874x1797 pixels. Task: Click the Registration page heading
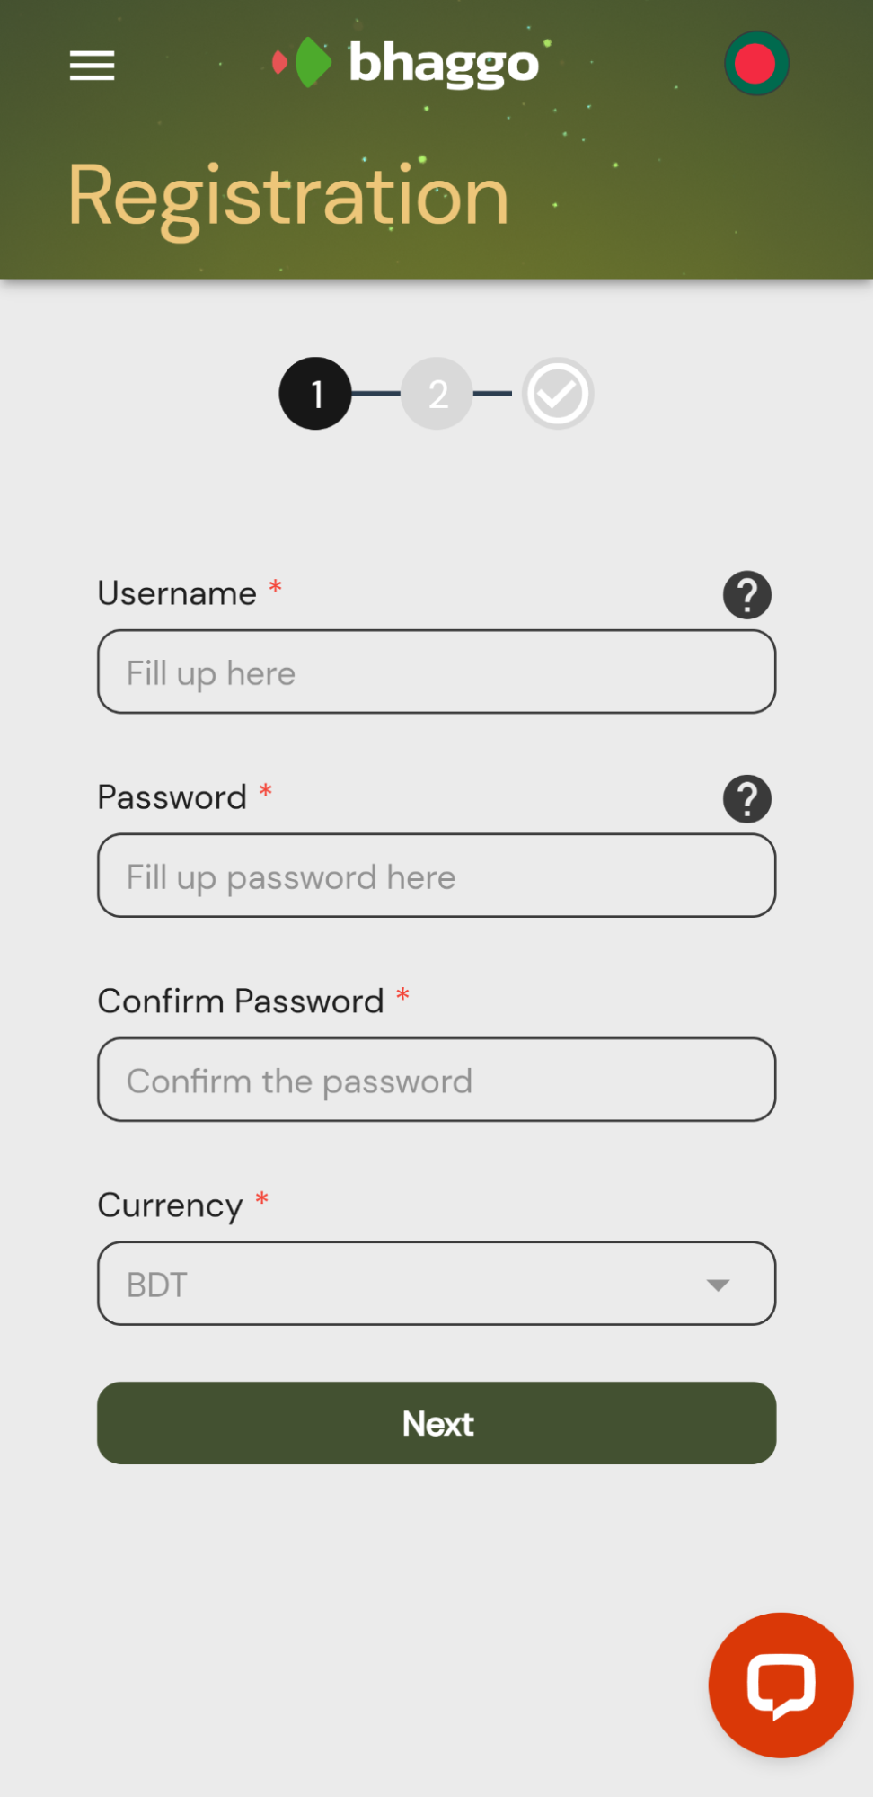coord(288,197)
